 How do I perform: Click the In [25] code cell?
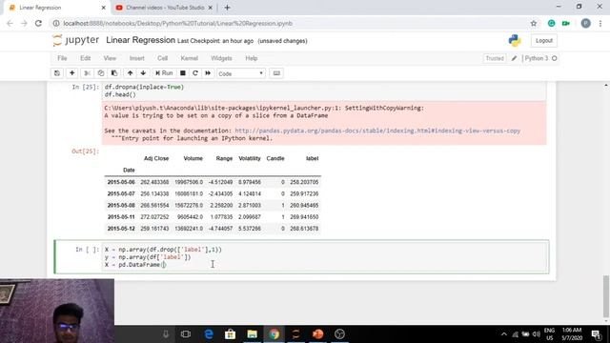tap(324, 91)
